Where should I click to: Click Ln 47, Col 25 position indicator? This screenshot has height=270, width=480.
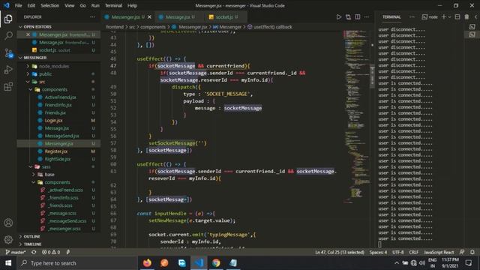[x=340, y=252]
